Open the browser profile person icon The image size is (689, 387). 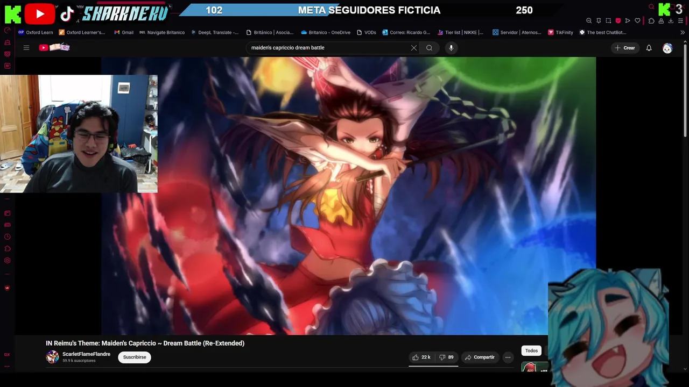click(x=661, y=20)
